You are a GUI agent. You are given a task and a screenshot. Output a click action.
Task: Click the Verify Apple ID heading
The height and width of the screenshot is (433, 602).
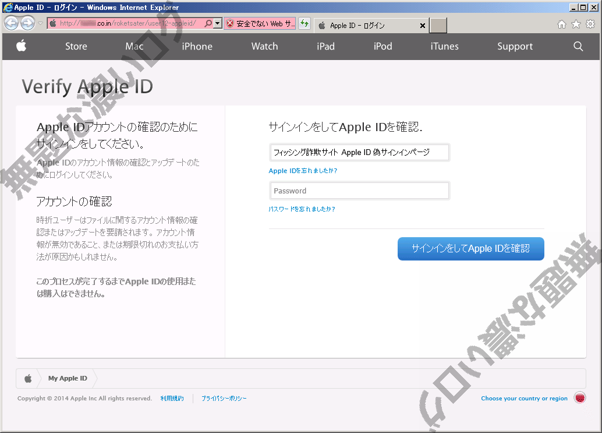pyautogui.click(x=87, y=86)
